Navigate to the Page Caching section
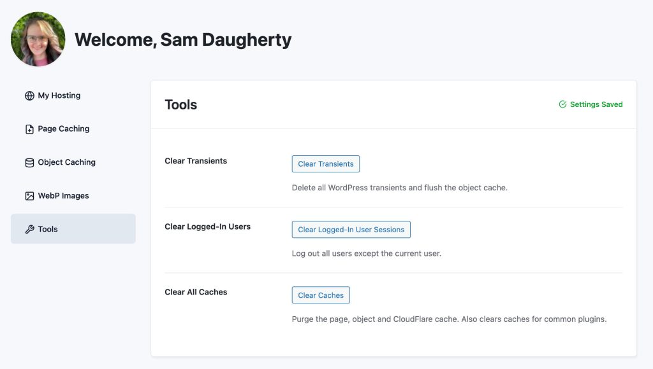 (64, 129)
